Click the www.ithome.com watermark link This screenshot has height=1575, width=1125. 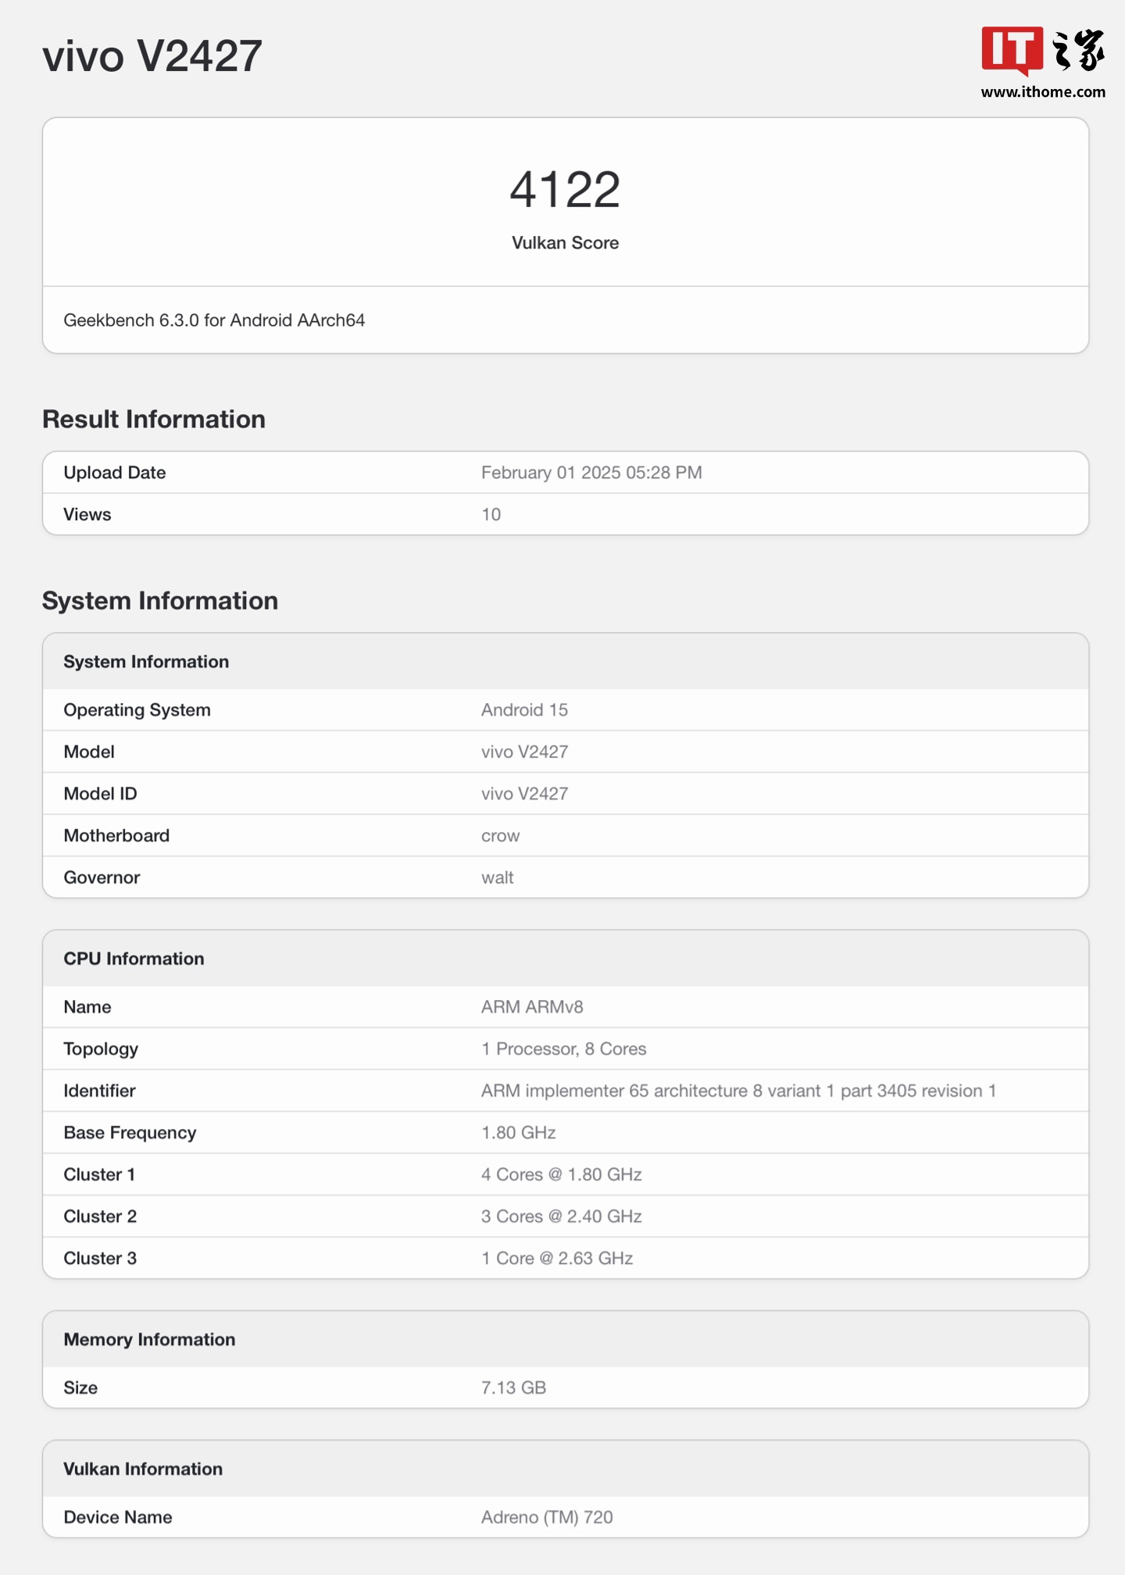1042,92
